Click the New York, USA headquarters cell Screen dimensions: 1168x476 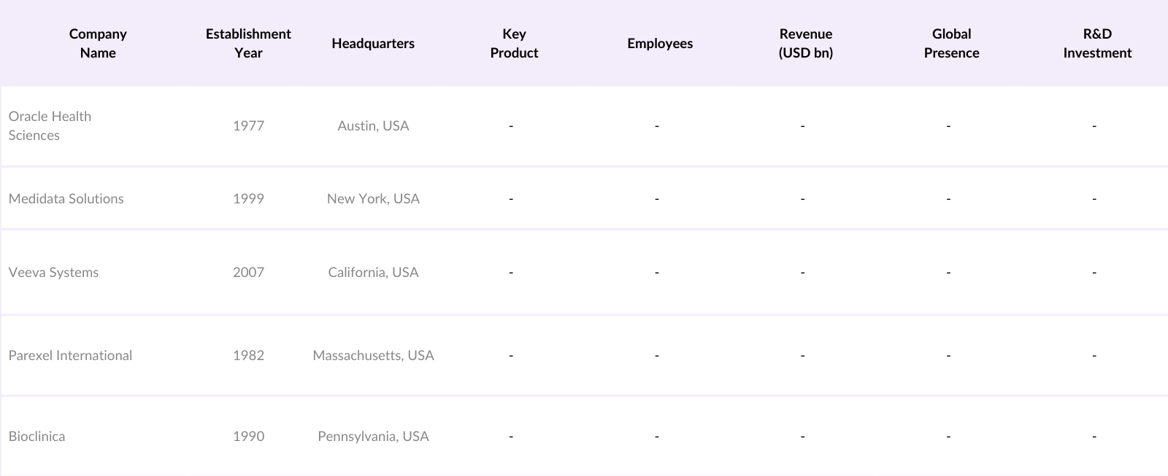pos(373,198)
